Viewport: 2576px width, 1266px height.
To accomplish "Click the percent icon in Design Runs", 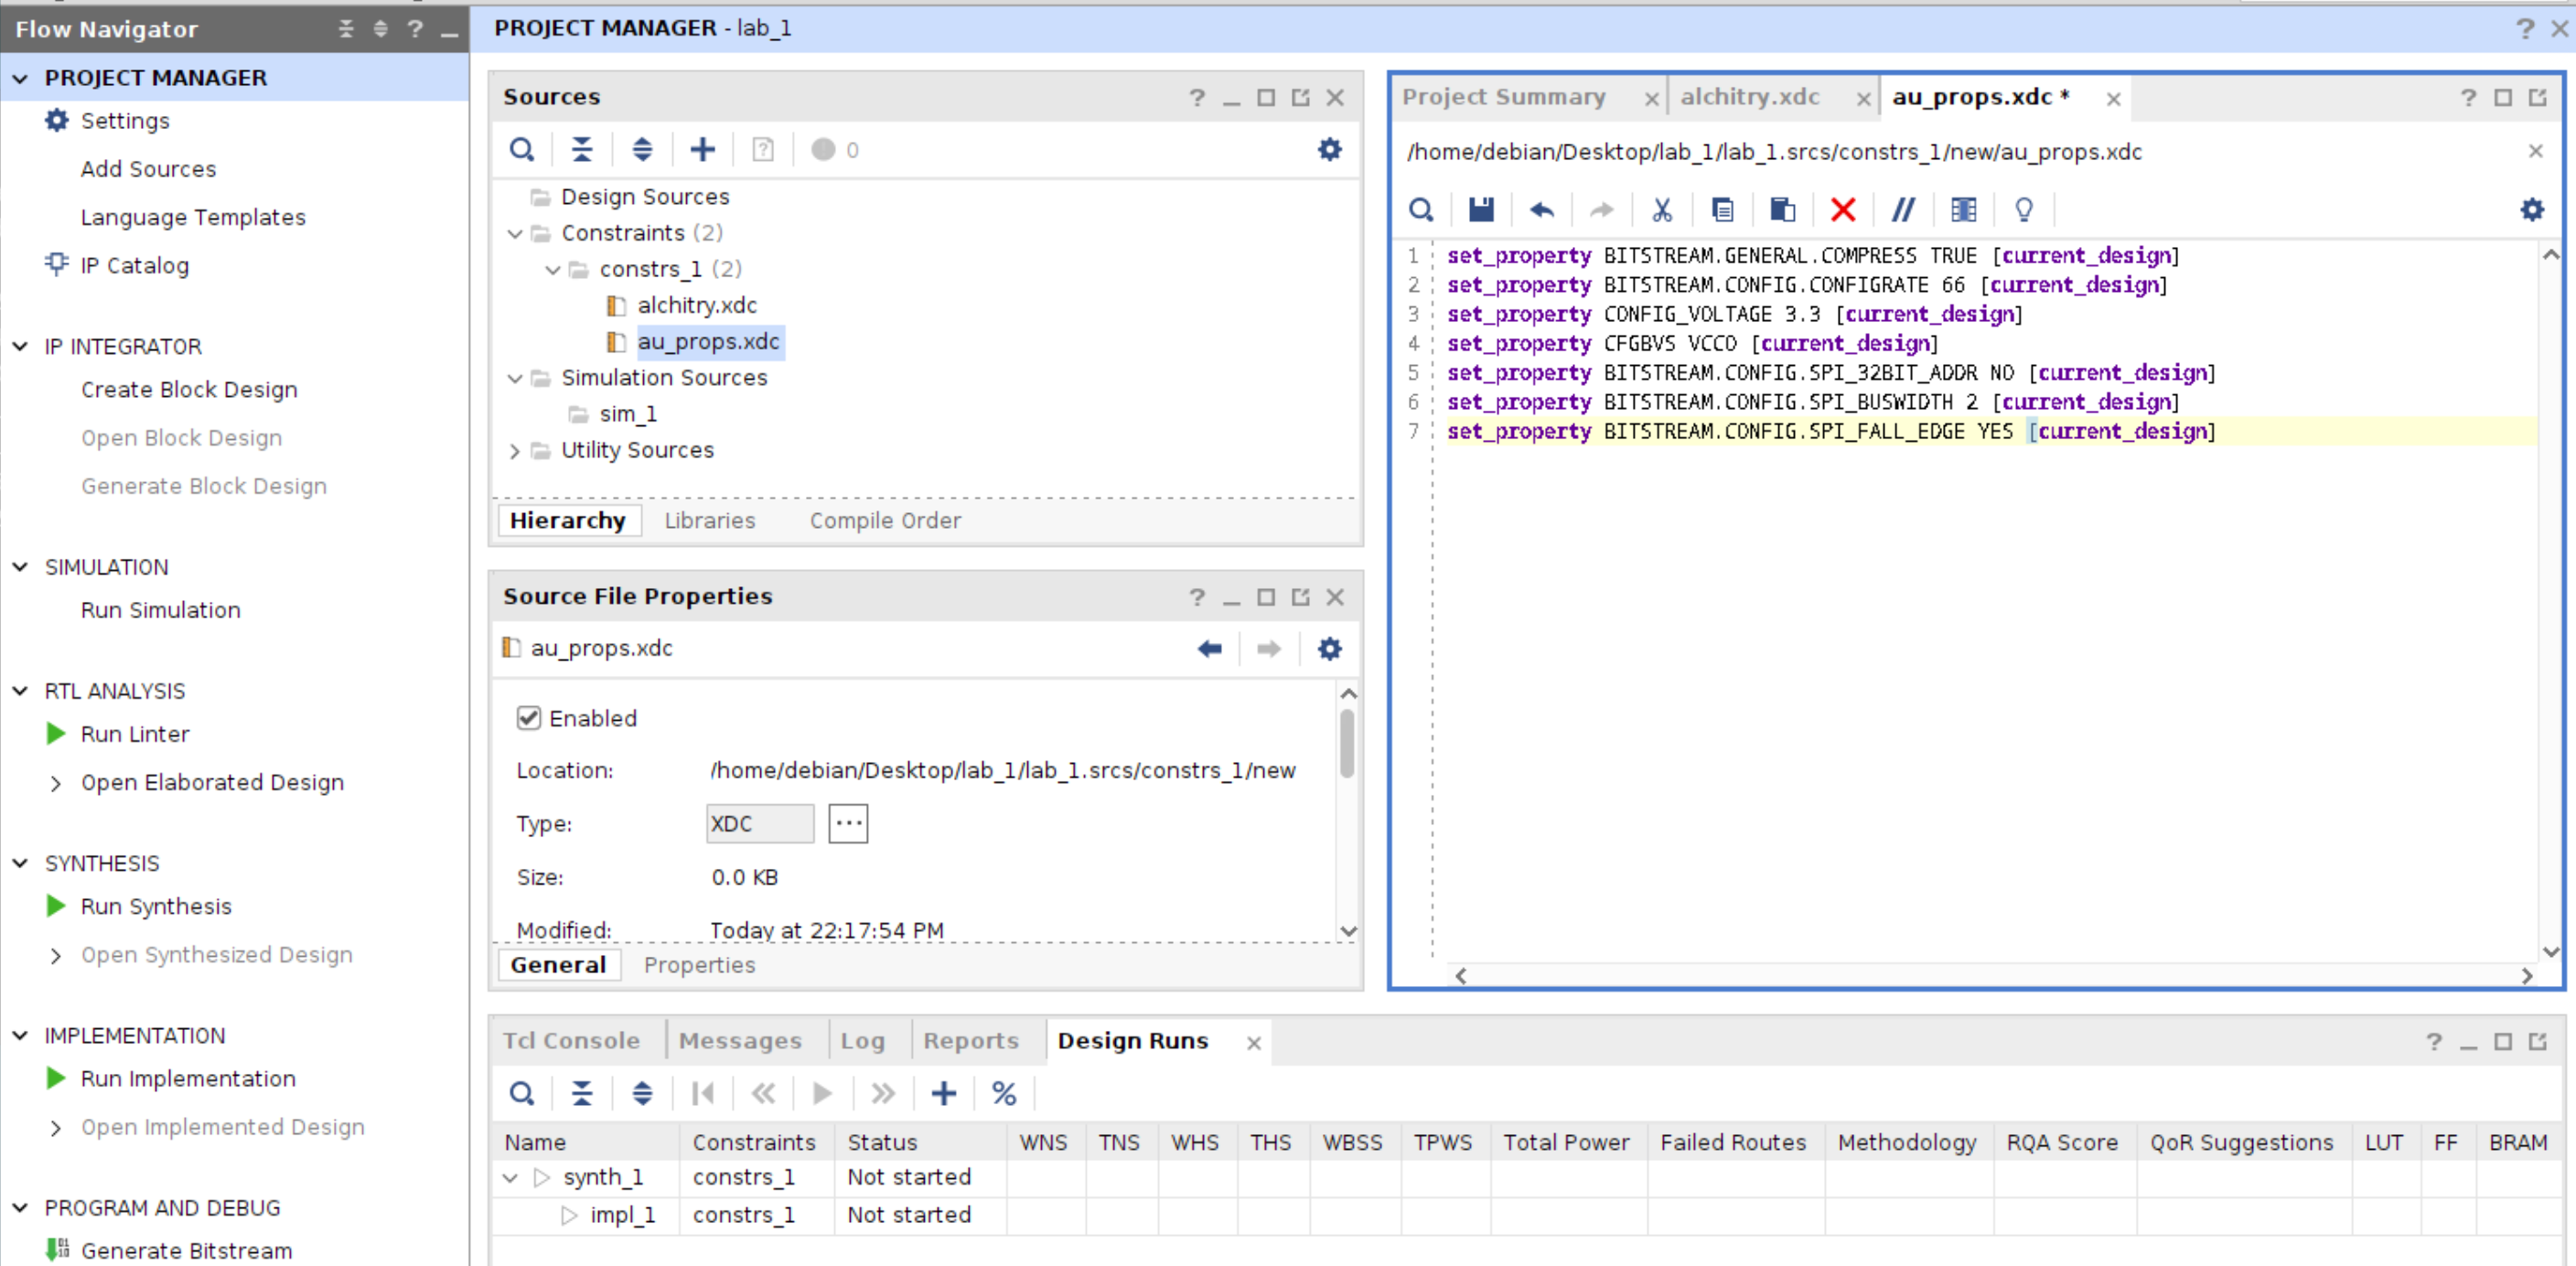I will (x=1003, y=1093).
